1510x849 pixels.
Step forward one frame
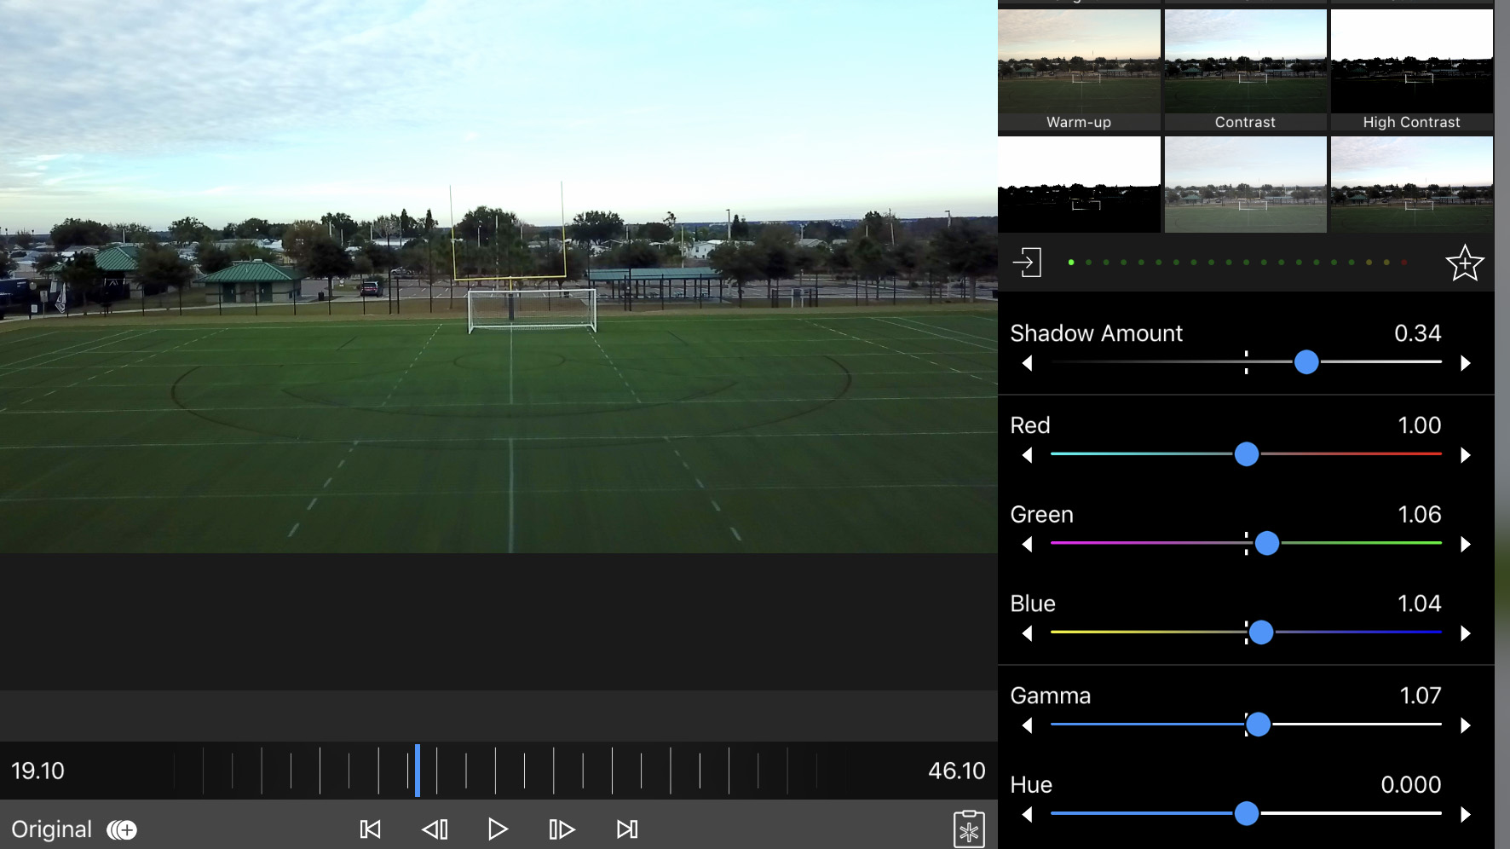pyautogui.click(x=562, y=829)
